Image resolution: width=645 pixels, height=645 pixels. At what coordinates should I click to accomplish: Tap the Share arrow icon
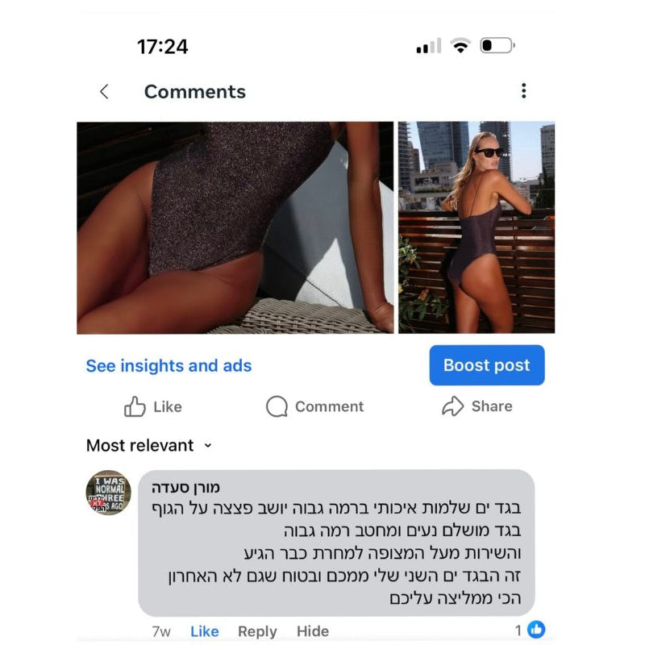452,406
